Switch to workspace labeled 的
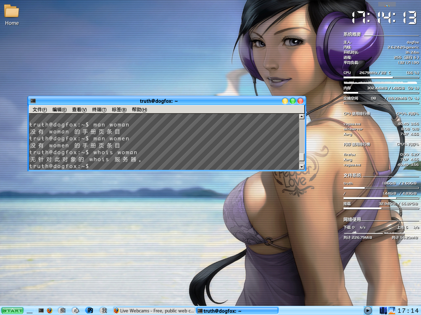The height and width of the screenshot is (315, 421). pos(90,311)
